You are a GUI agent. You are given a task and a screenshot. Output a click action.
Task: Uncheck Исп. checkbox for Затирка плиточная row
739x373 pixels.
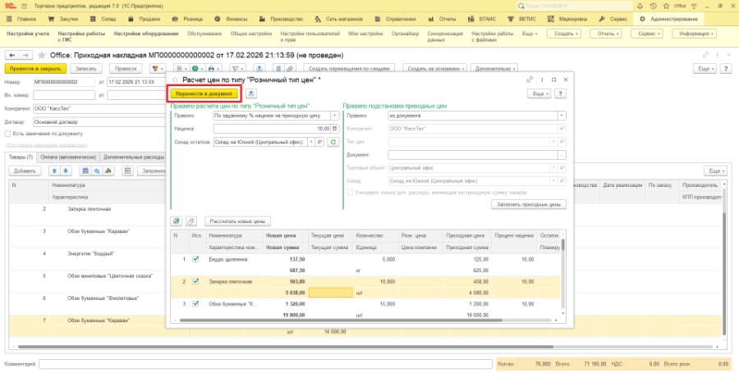click(x=195, y=281)
